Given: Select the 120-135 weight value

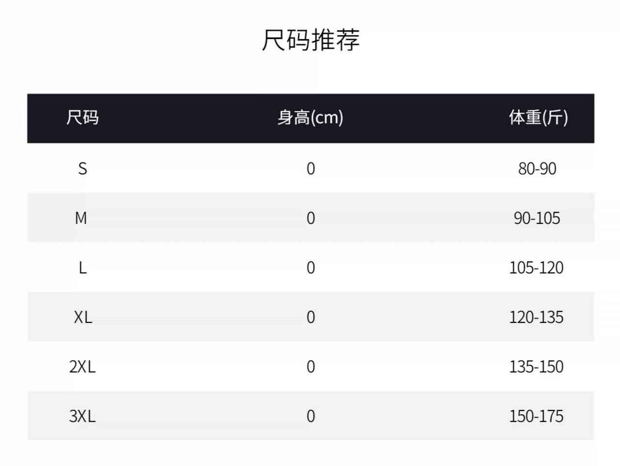Looking at the screenshot, I should 536,317.
